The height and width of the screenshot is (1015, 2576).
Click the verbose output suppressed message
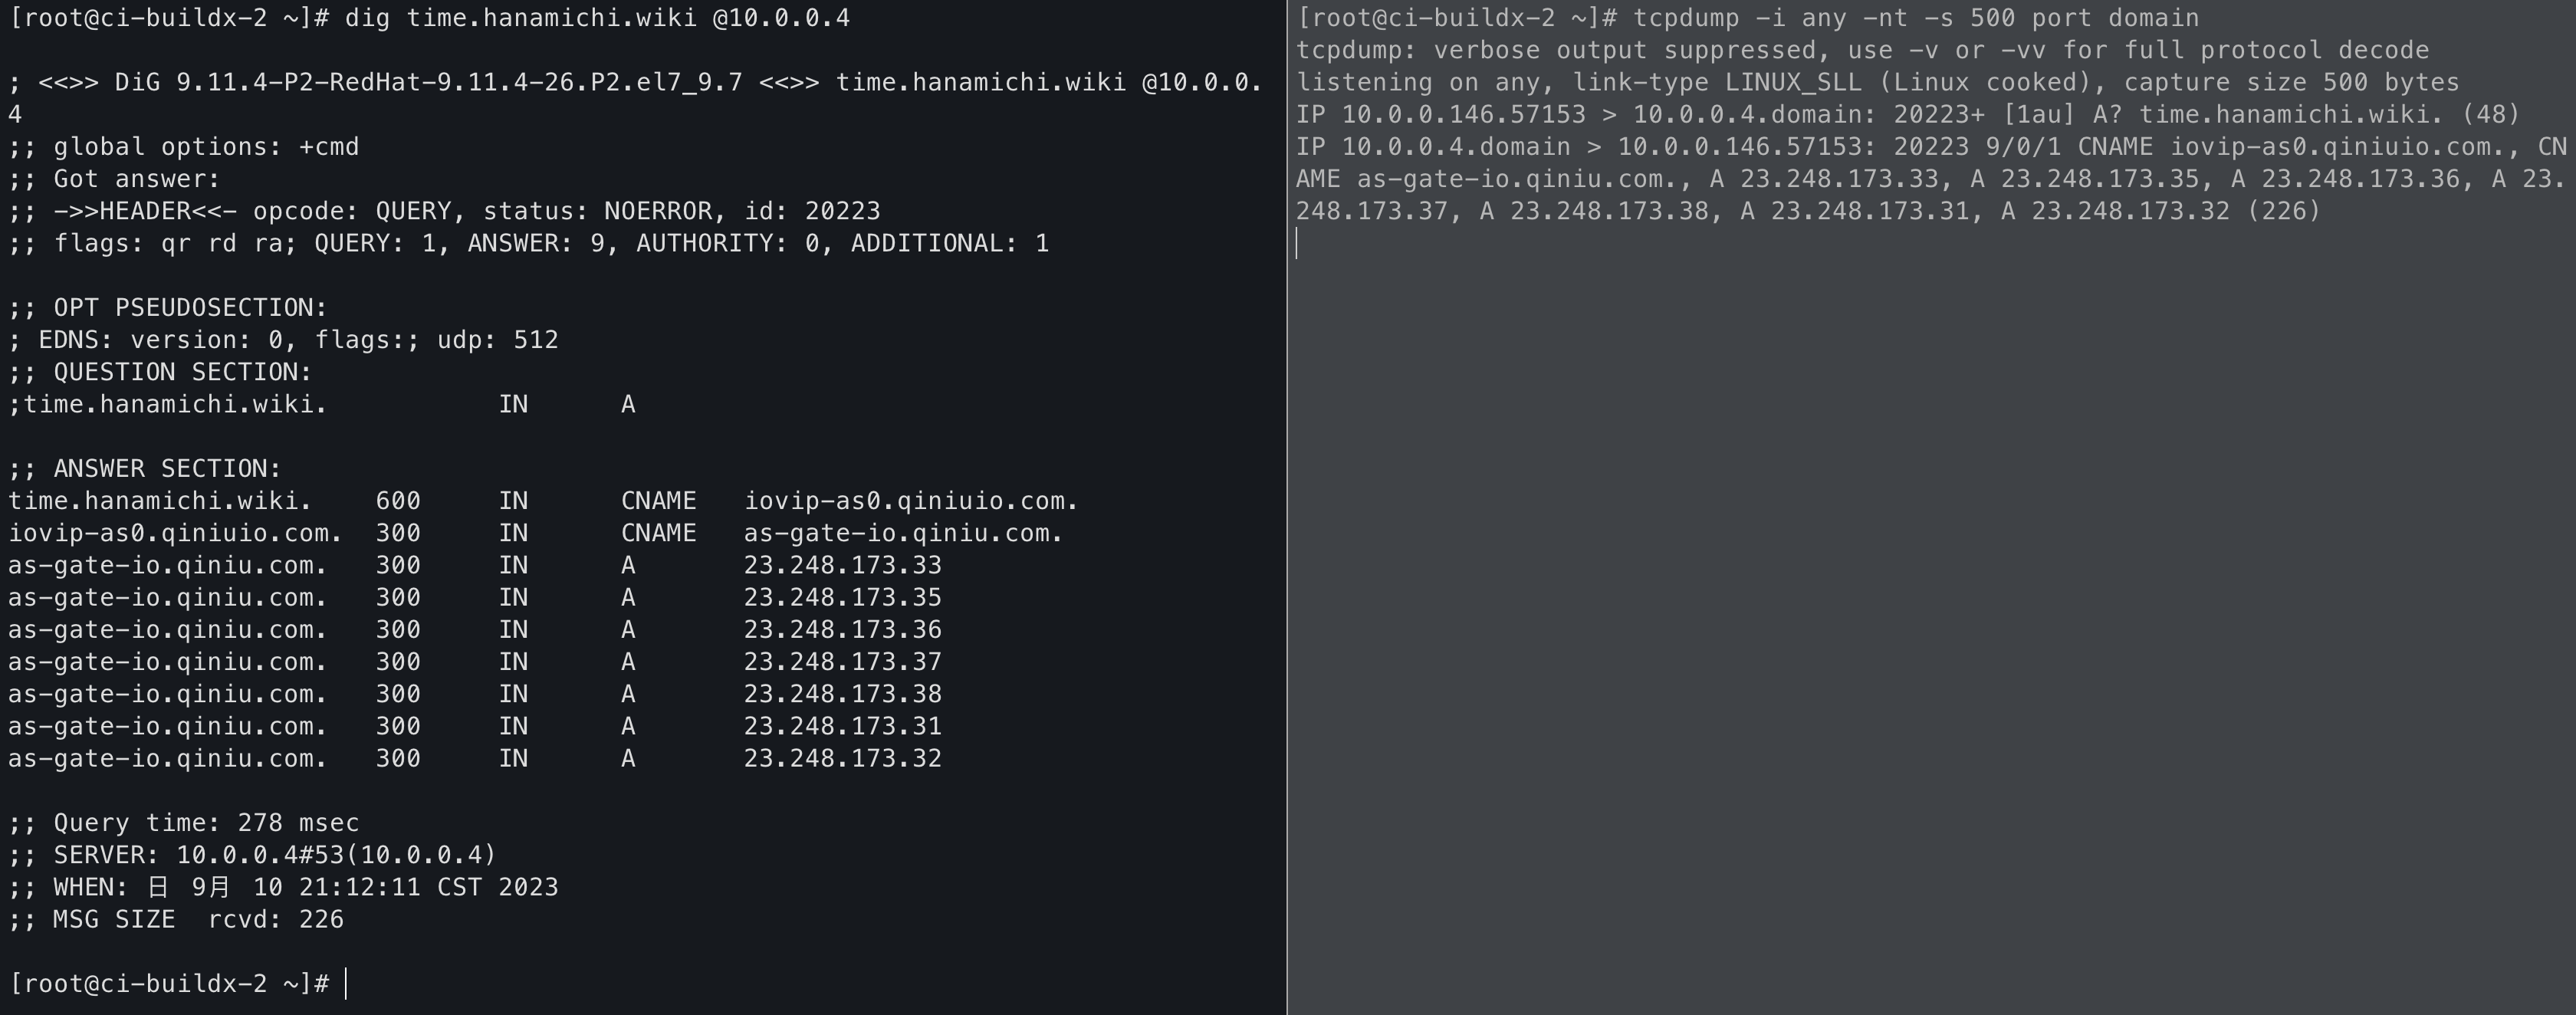pos(1862,51)
